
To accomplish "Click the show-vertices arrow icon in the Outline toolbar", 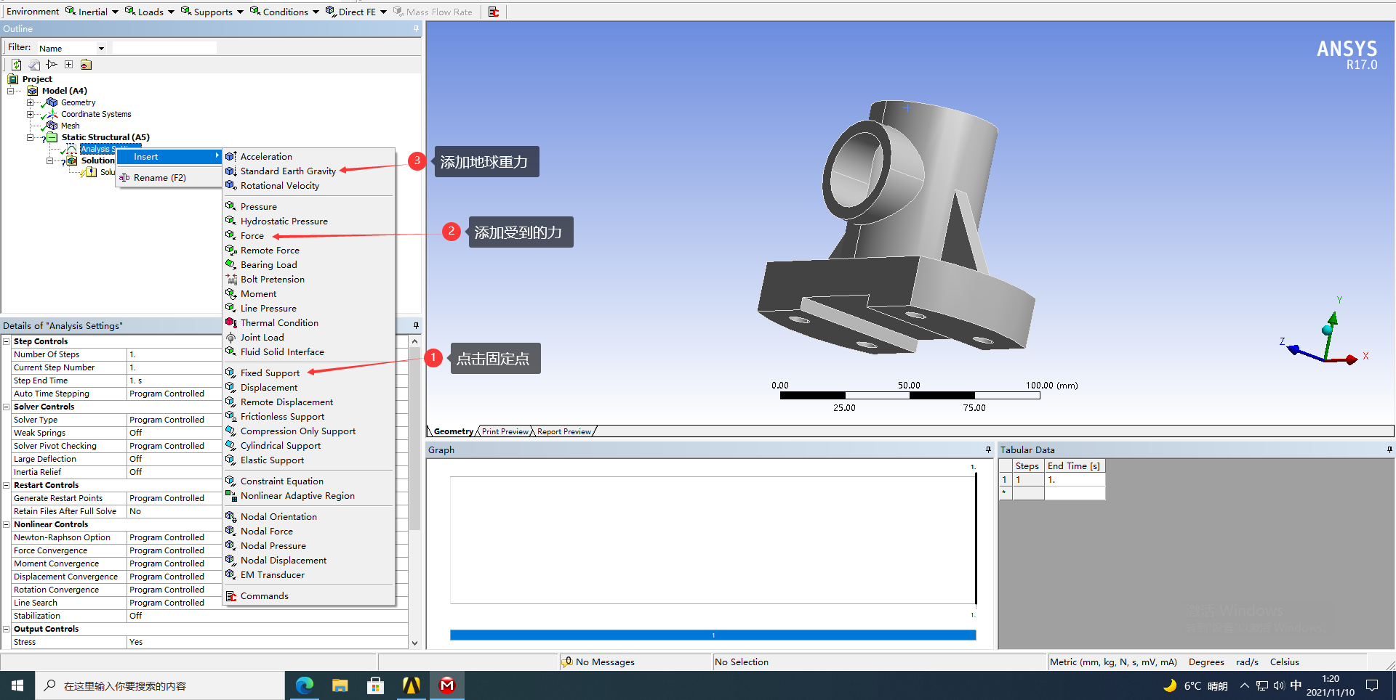I will (51, 65).
